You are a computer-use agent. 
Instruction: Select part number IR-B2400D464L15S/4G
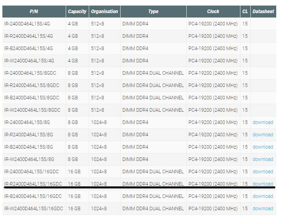(29, 48)
